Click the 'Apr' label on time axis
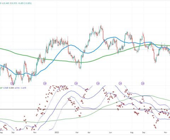 89,133
